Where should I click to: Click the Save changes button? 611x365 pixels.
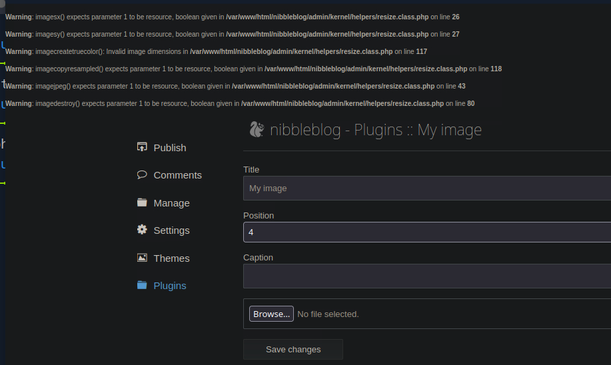pos(293,350)
